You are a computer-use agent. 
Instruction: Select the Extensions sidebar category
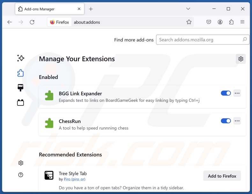click(x=21, y=73)
